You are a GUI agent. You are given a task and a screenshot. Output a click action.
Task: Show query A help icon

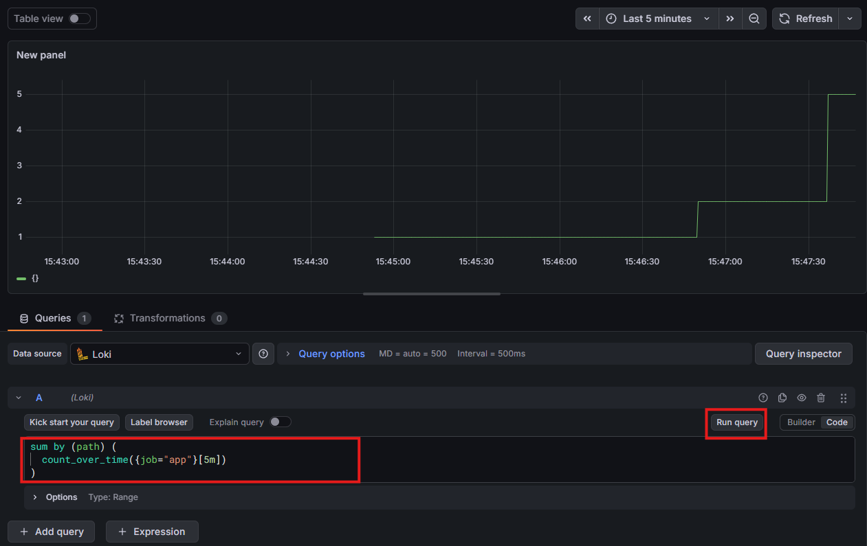(762, 398)
